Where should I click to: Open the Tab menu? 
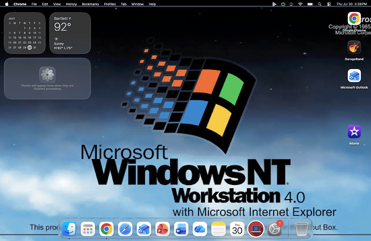[124, 4]
